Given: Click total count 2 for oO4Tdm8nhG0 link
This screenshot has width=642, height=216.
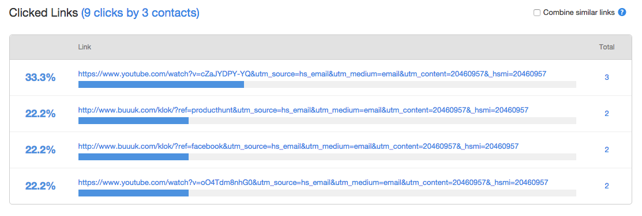Looking at the screenshot, I should [607, 186].
